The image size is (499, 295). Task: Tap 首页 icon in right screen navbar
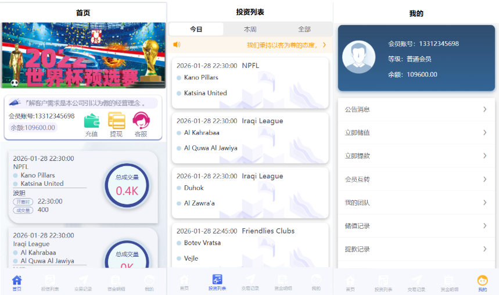click(x=350, y=280)
